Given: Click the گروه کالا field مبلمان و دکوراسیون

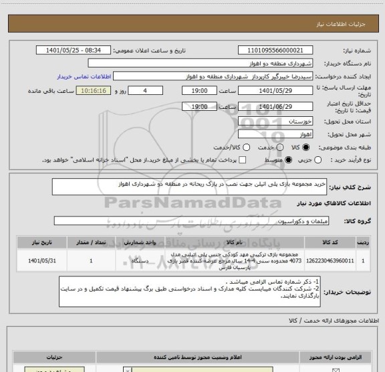Looking at the screenshot, I should coord(191,221).
